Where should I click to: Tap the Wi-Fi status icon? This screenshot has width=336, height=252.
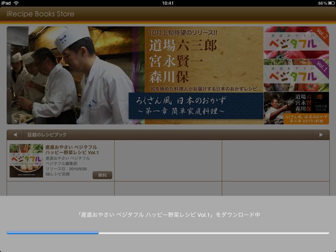[x=16, y=3]
